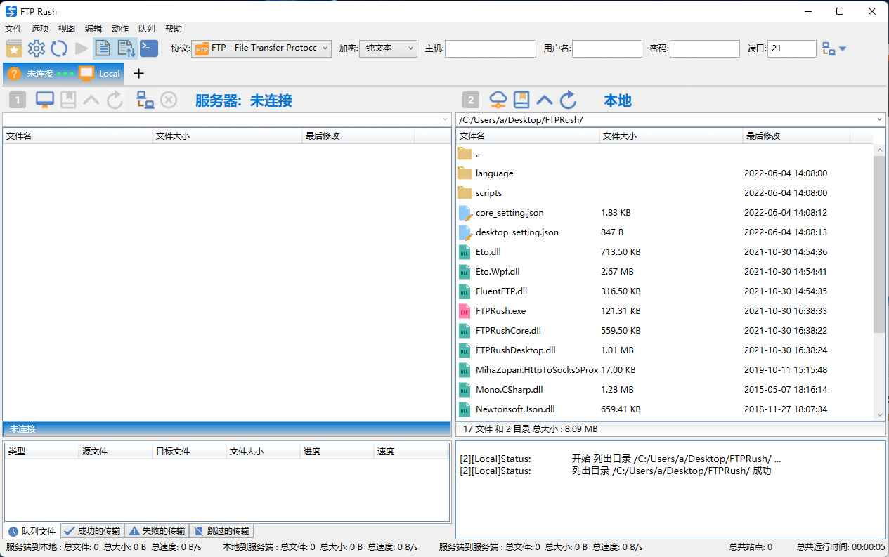Add a new tab with plus button
The height and width of the screenshot is (557, 889).
(x=138, y=74)
